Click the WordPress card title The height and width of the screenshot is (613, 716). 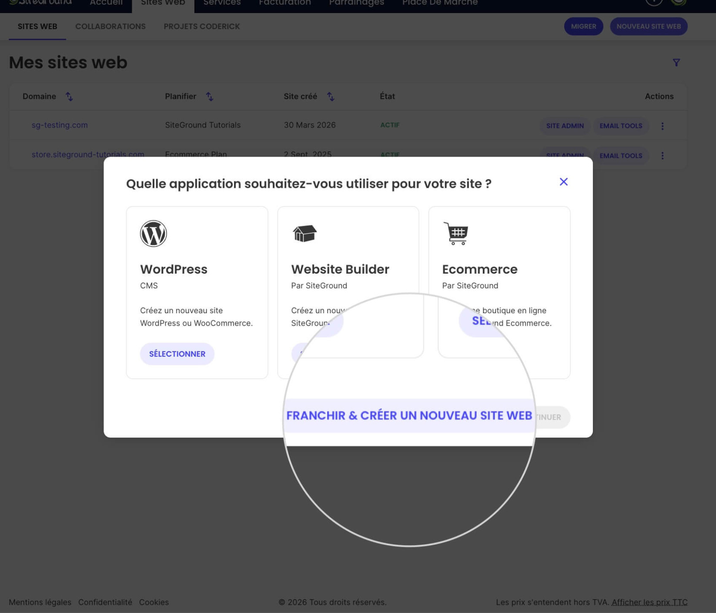click(174, 269)
